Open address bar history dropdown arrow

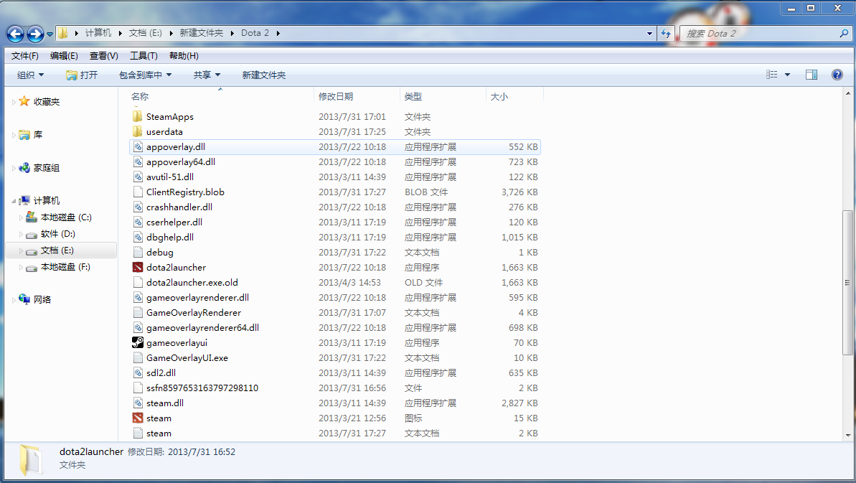click(649, 33)
